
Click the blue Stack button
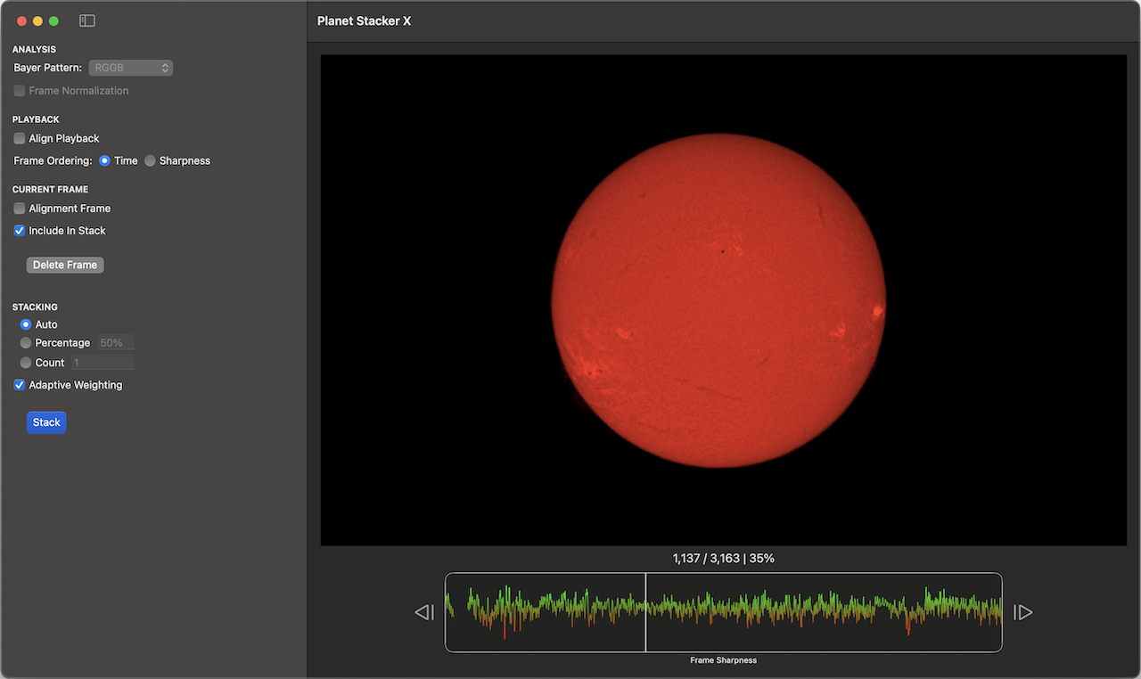click(46, 422)
